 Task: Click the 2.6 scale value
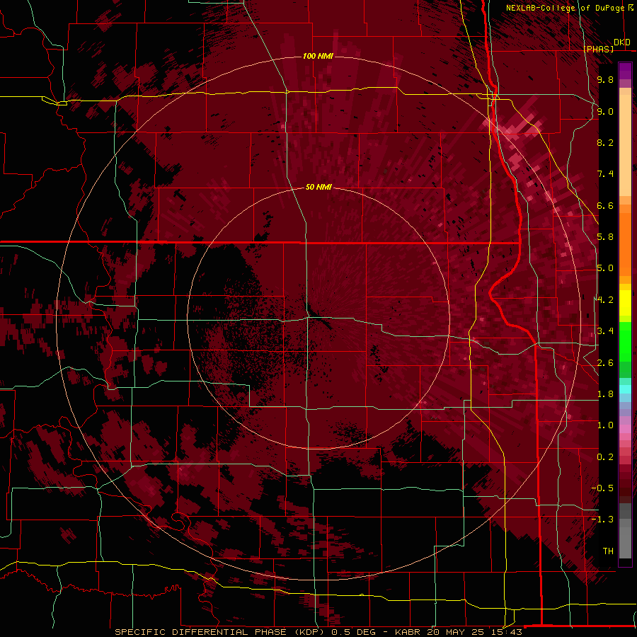coord(605,363)
